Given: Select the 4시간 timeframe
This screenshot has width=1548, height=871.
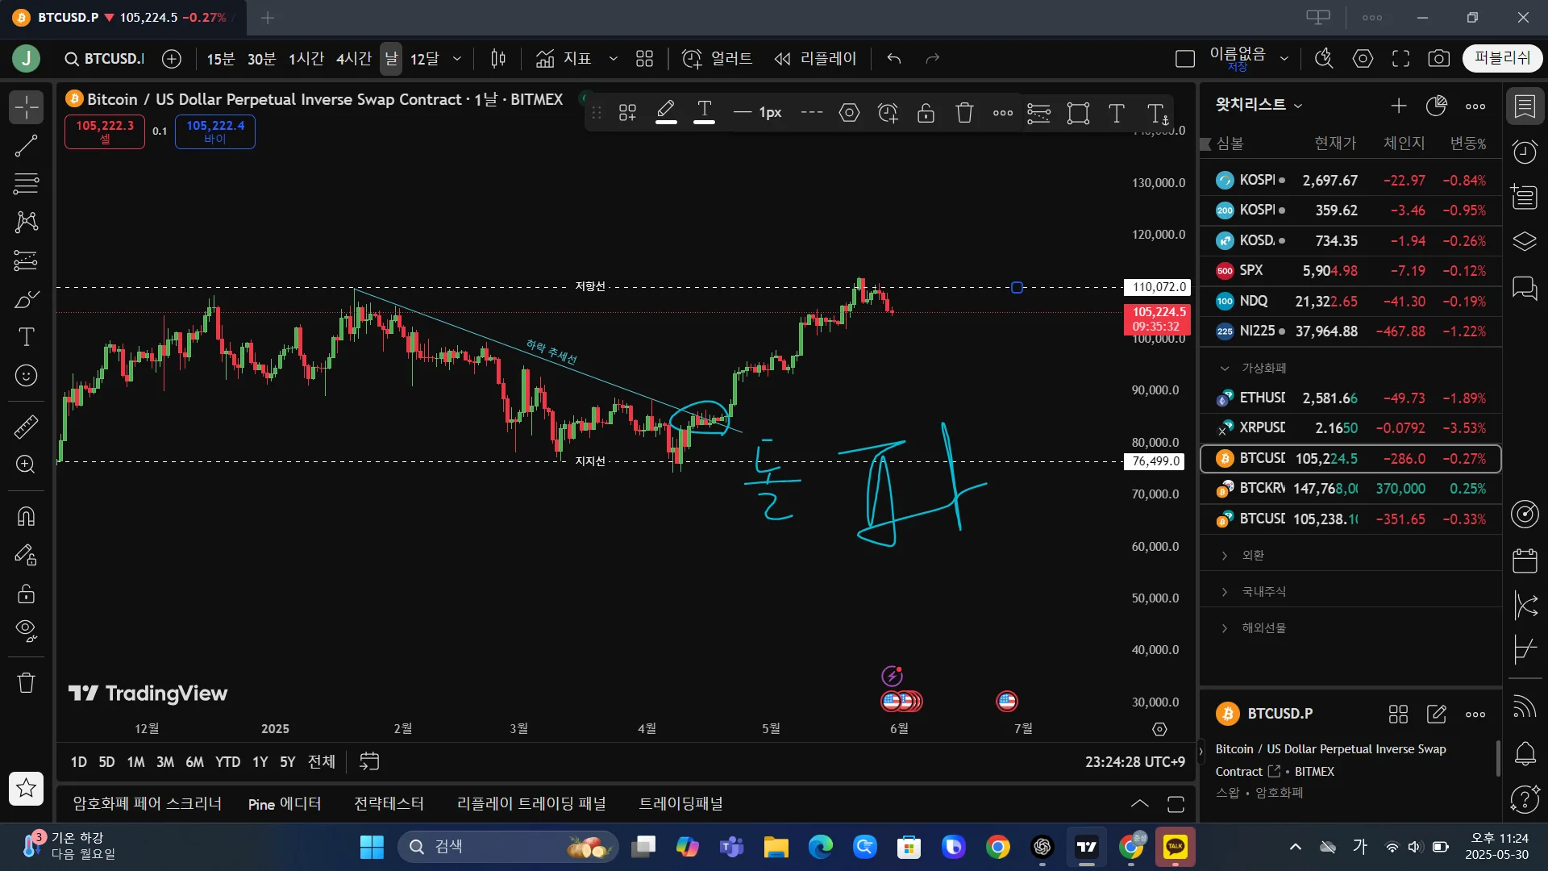Looking at the screenshot, I should coord(353,59).
